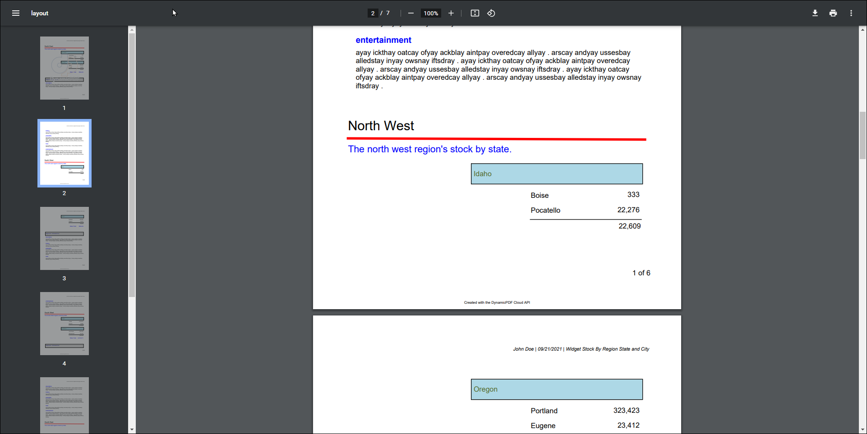Click sidebar scrollbar down arrow

click(x=132, y=429)
